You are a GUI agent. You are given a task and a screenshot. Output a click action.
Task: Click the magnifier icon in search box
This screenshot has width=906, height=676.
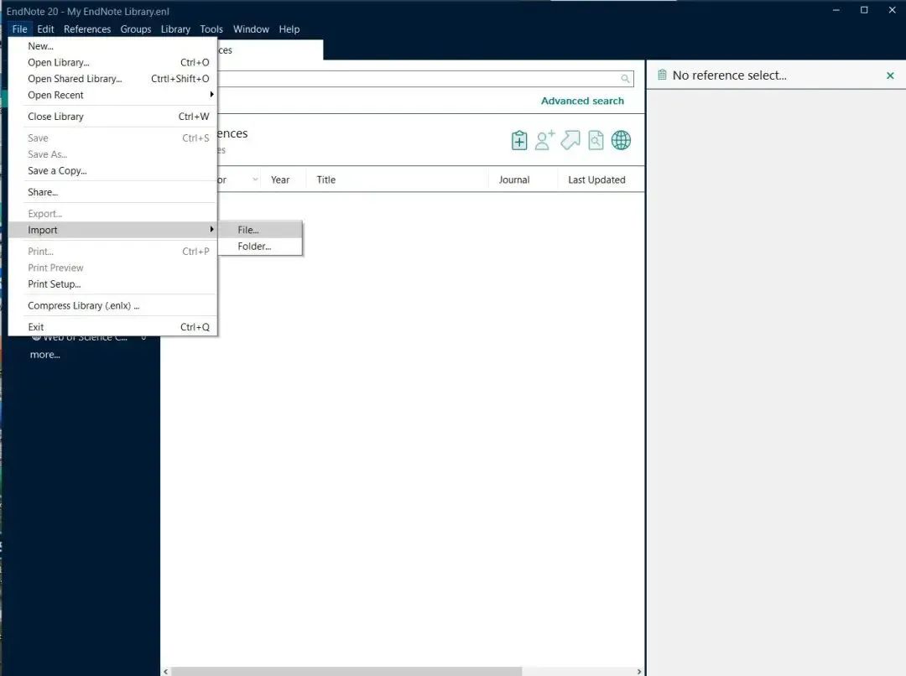coord(625,79)
